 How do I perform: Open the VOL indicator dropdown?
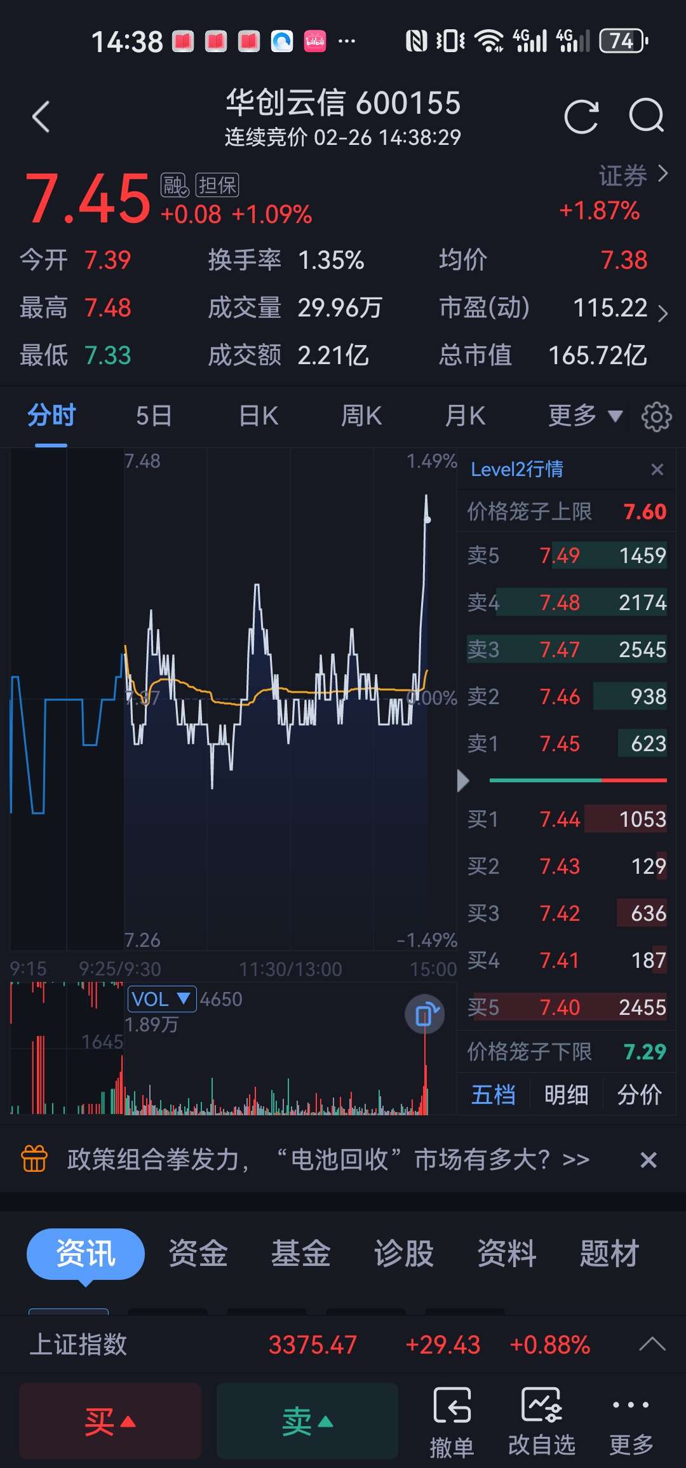(x=162, y=999)
